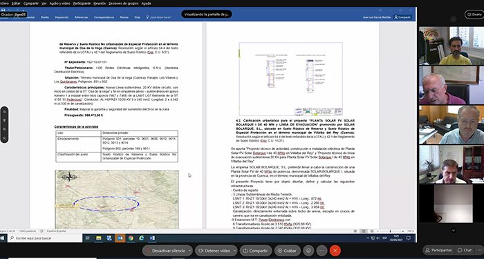484x259 pixels.
Task: Open Task View on the taskbar
Action: pos(87,238)
